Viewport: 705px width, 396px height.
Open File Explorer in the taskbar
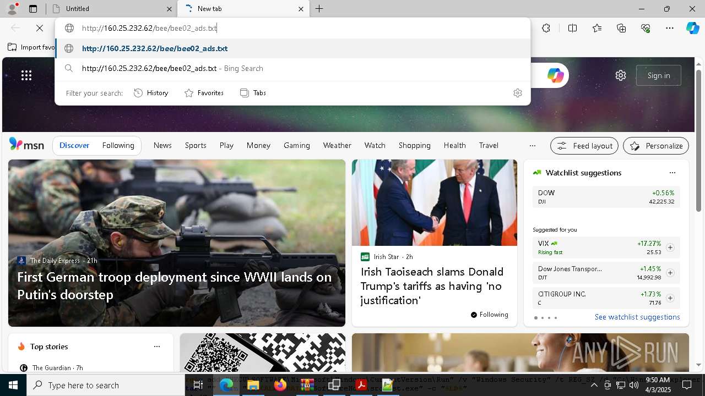[253, 385]
